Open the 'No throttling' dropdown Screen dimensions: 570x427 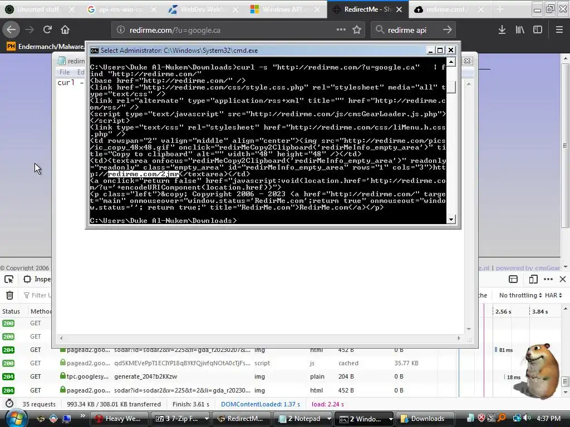(520, 295)
